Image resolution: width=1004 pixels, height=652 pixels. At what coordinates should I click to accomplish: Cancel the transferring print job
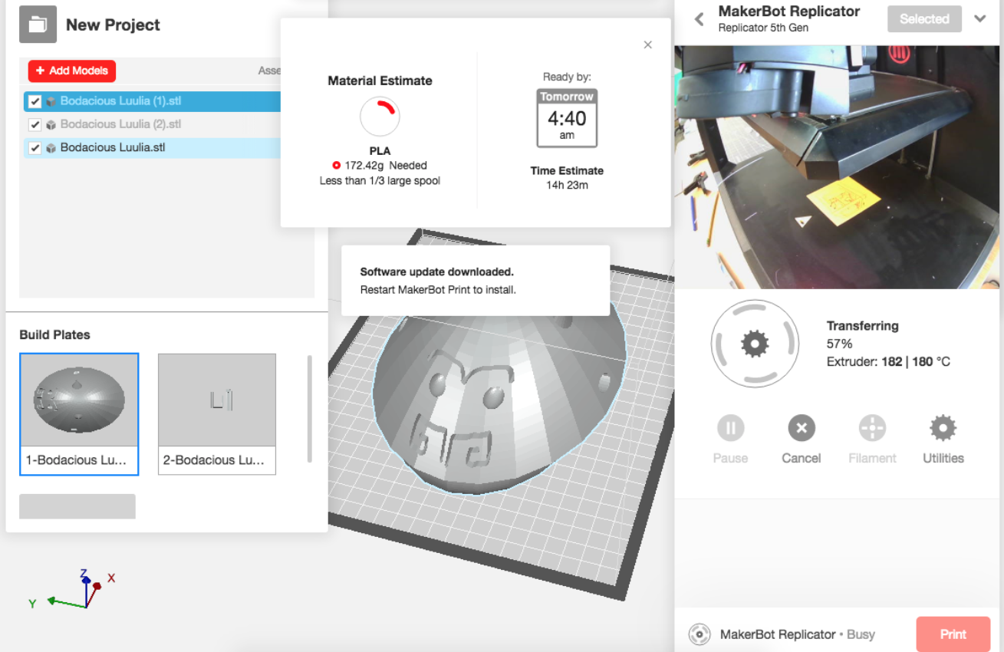(802, 428)
